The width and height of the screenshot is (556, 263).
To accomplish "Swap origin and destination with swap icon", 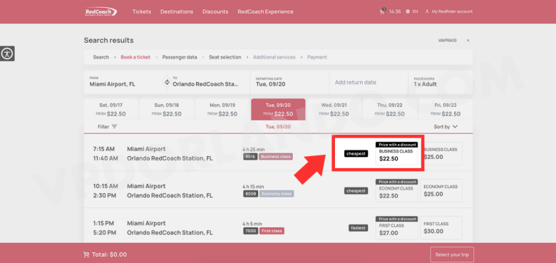I will click(167, 82).
